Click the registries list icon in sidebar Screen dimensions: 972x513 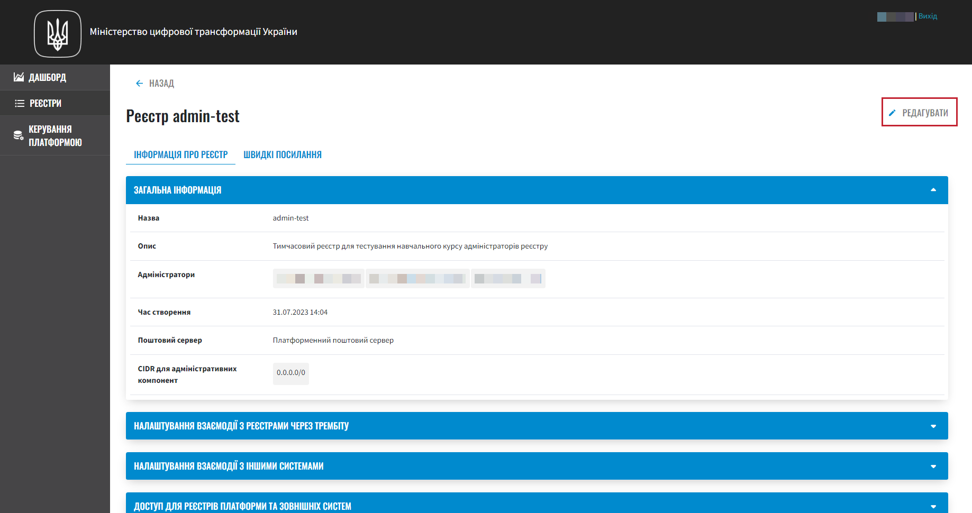(20, 103)
